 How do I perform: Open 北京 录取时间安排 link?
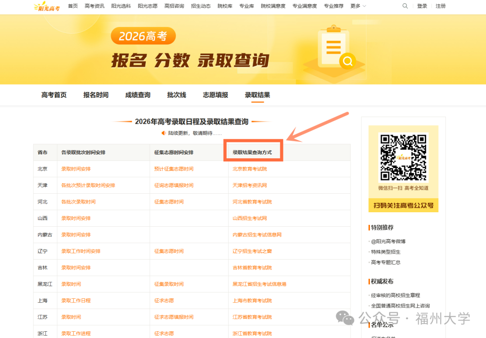76,169
